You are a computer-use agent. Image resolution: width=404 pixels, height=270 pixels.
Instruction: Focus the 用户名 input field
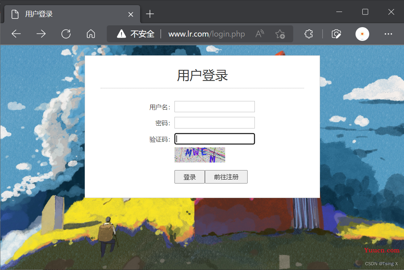(215, 107)
